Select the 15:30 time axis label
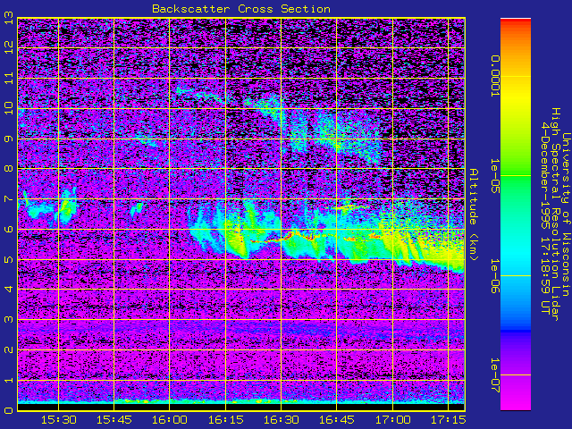This screenshot has height=429, width=572. tap(59, 419)
